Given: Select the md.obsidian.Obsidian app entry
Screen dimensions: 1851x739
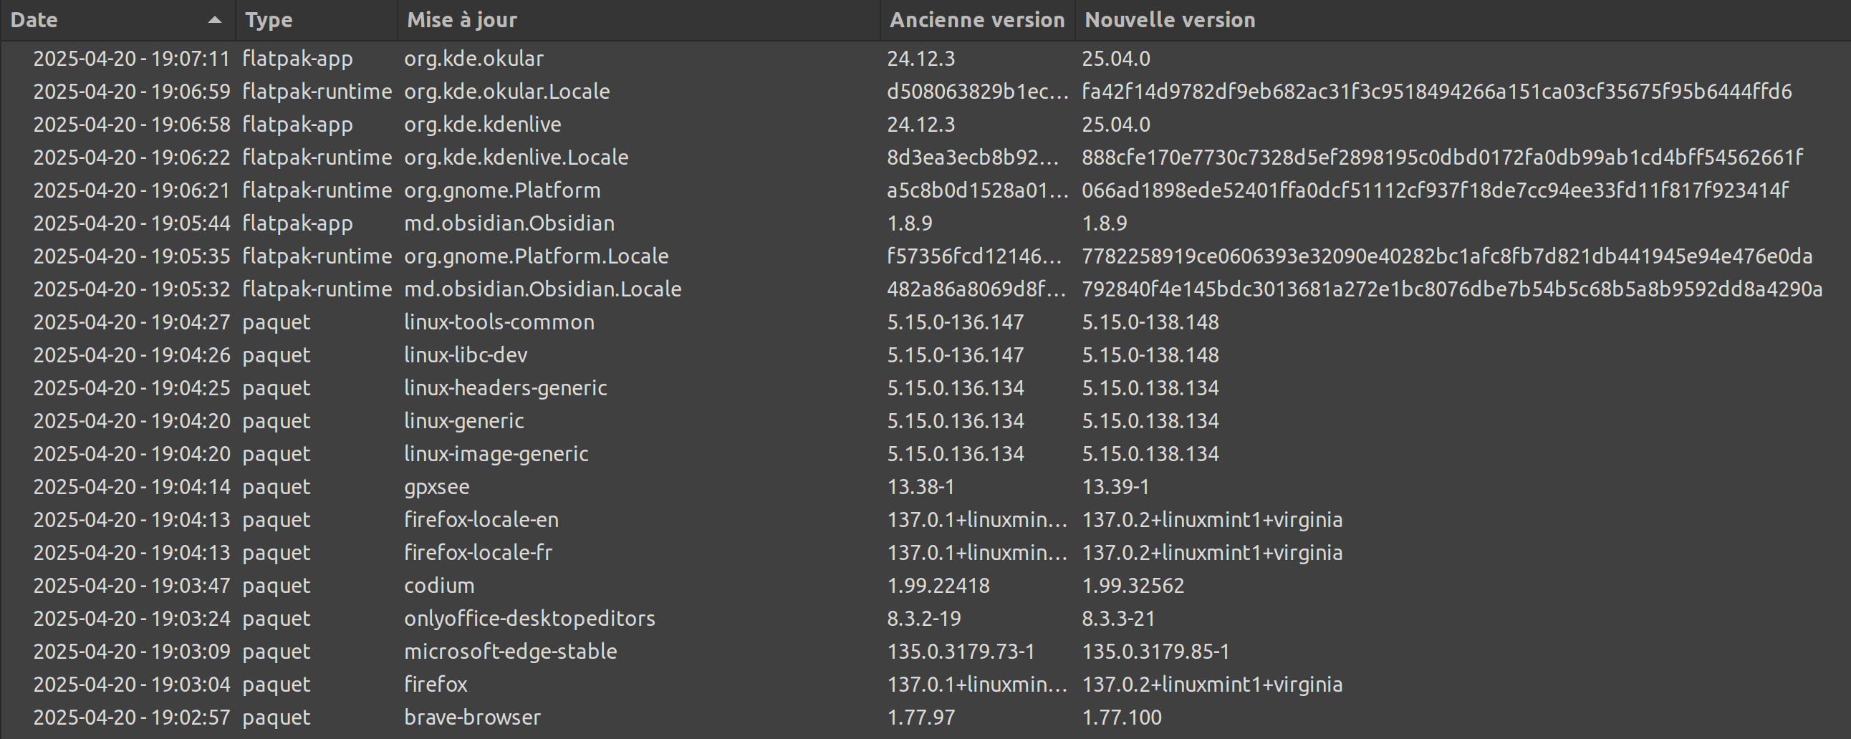Looking at the screenshot, I should (x=509, y=223).
